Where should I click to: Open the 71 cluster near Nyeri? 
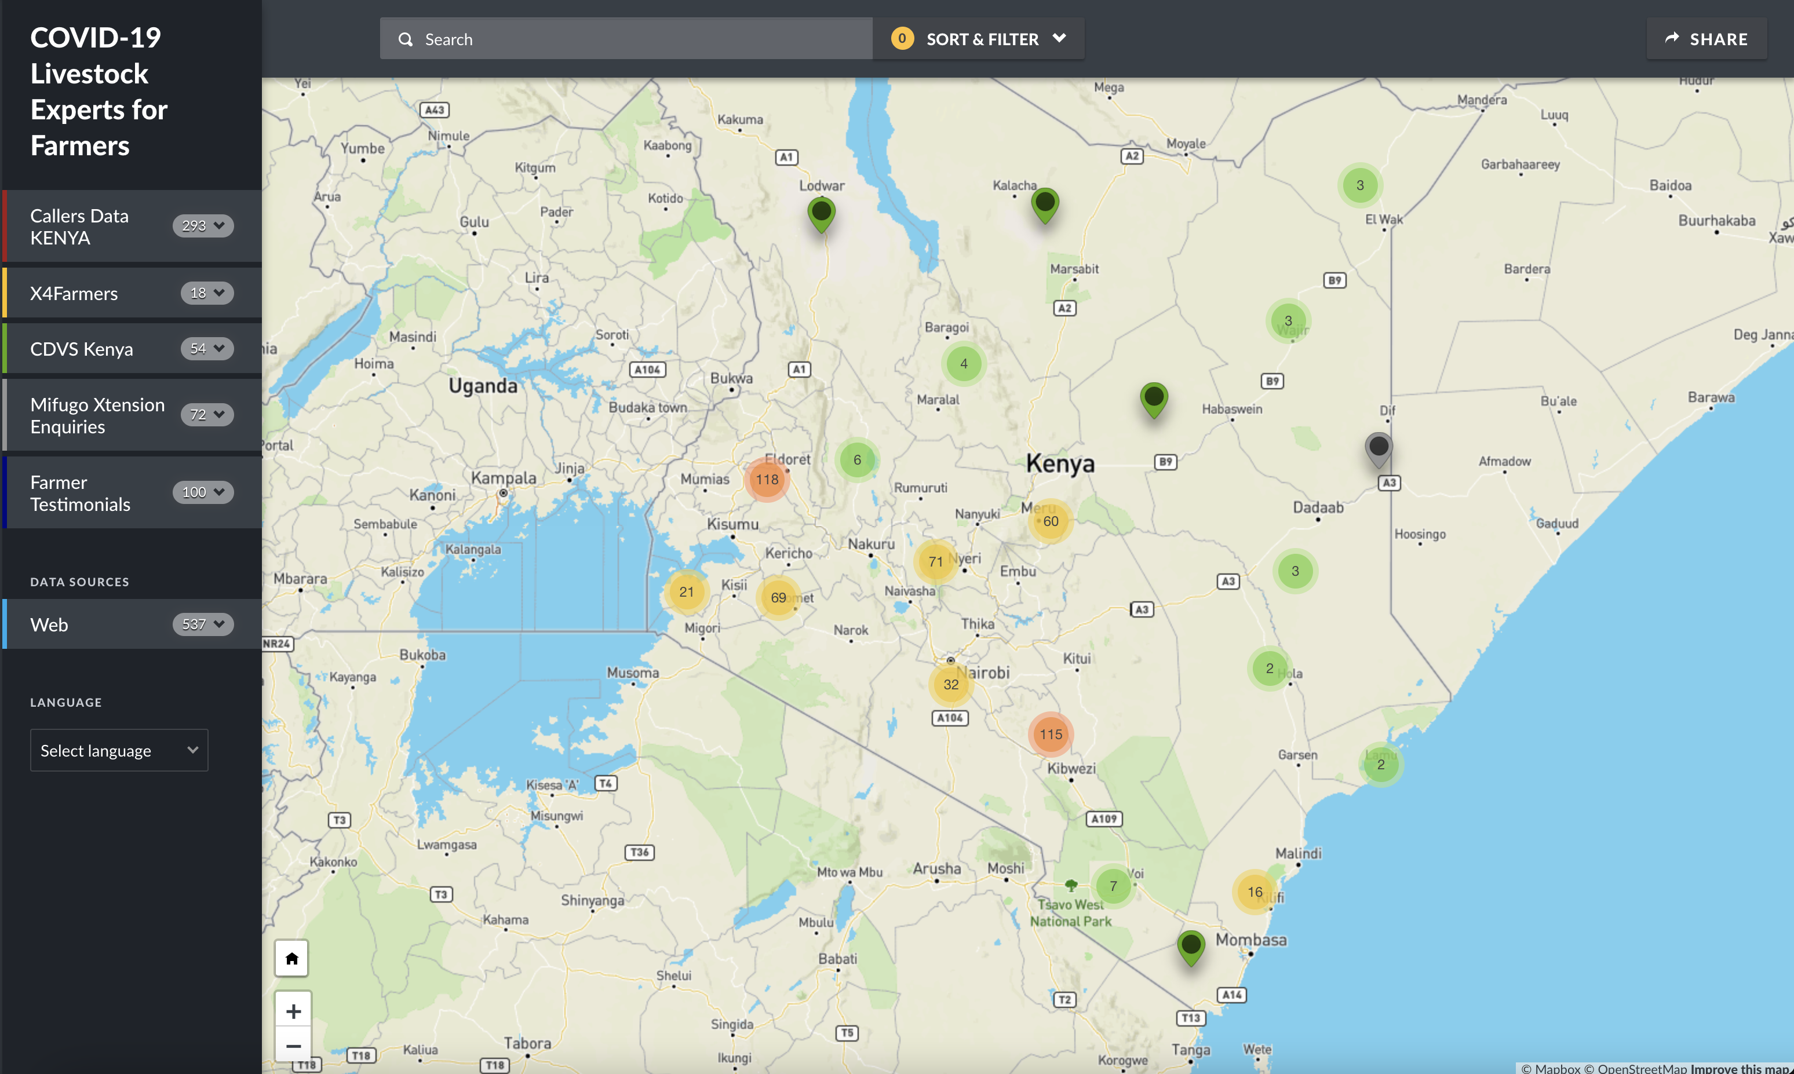point(936,561)
